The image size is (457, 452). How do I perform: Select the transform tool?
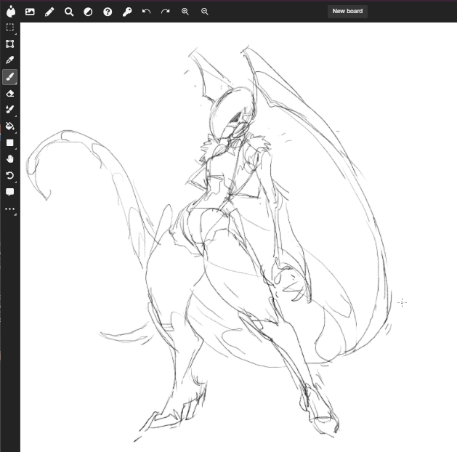(10, 44)
